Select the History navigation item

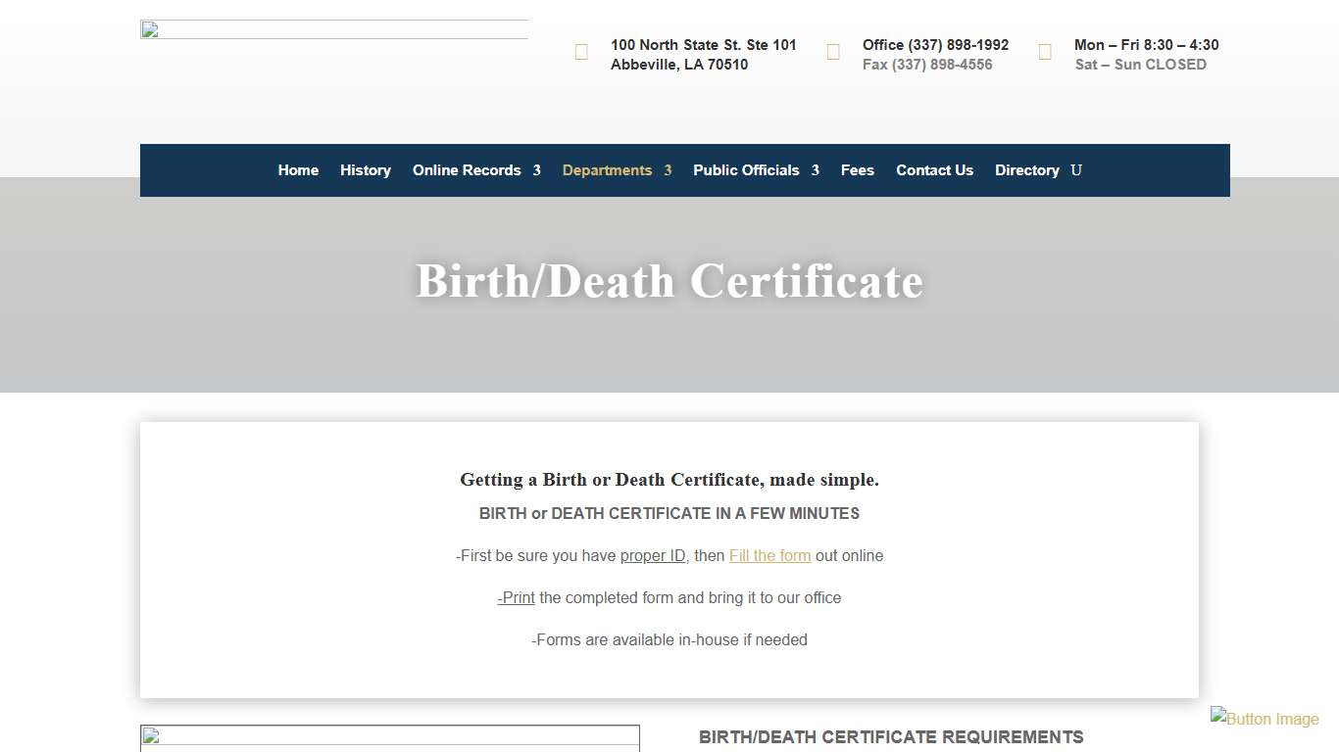365,170
